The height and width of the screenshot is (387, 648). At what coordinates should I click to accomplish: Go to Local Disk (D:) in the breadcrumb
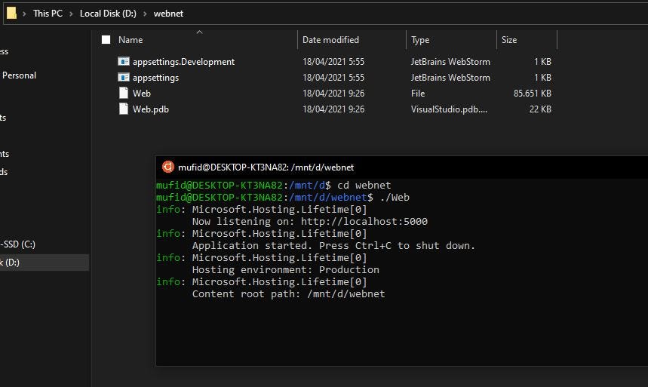pos(108,14)
